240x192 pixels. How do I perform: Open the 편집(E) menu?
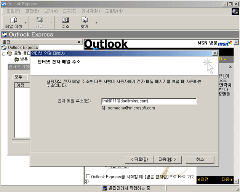[x=32, y=11]
